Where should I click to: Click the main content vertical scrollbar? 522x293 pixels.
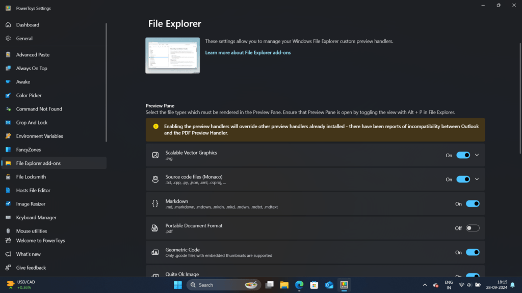pos(520,98)
